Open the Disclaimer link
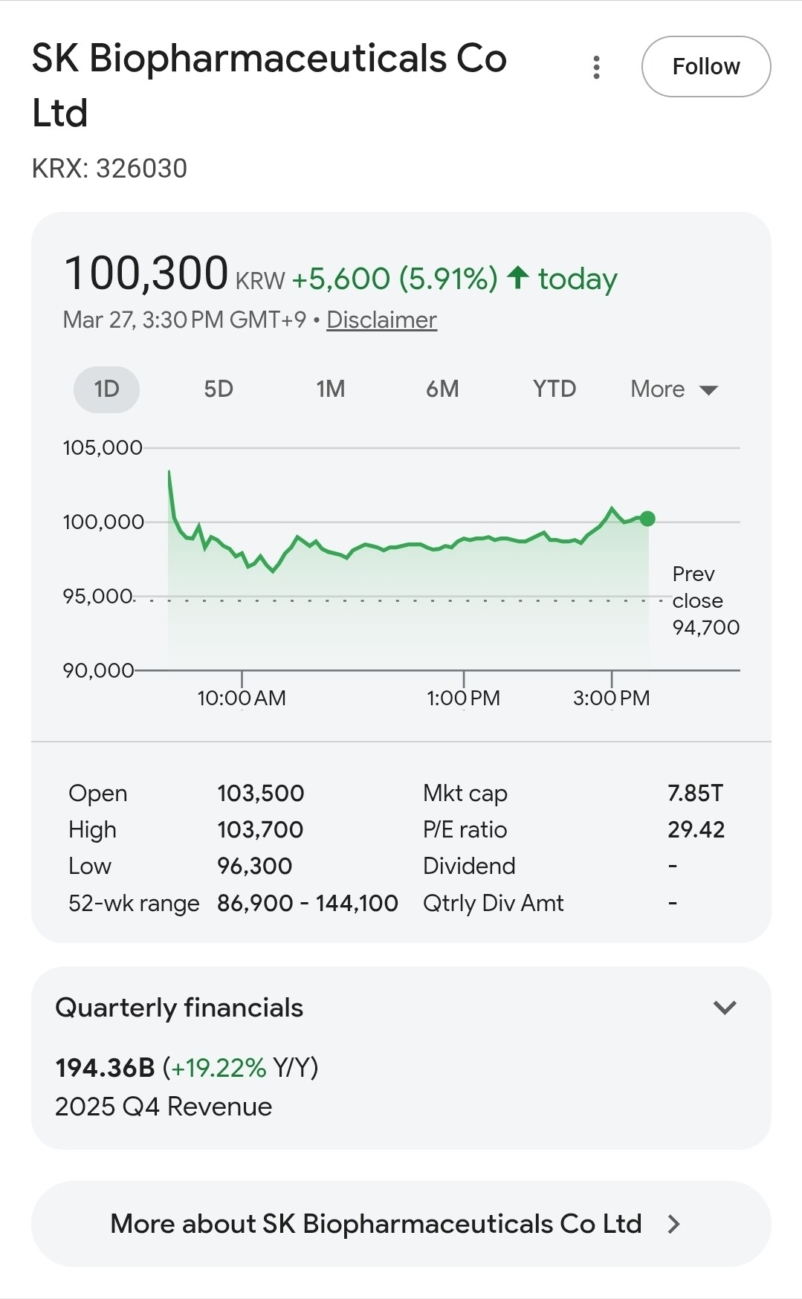 (x=381, y=320)
